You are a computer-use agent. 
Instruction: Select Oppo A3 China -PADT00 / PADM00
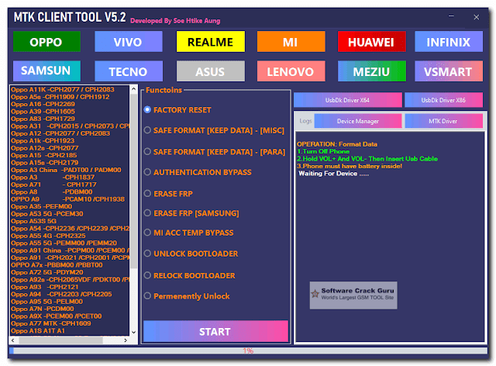click(x=66, y=170)
